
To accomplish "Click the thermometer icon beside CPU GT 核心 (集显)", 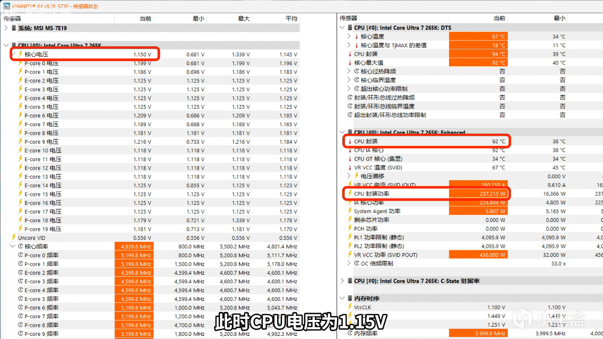I will pyautogui.click(x=350, y=159).
